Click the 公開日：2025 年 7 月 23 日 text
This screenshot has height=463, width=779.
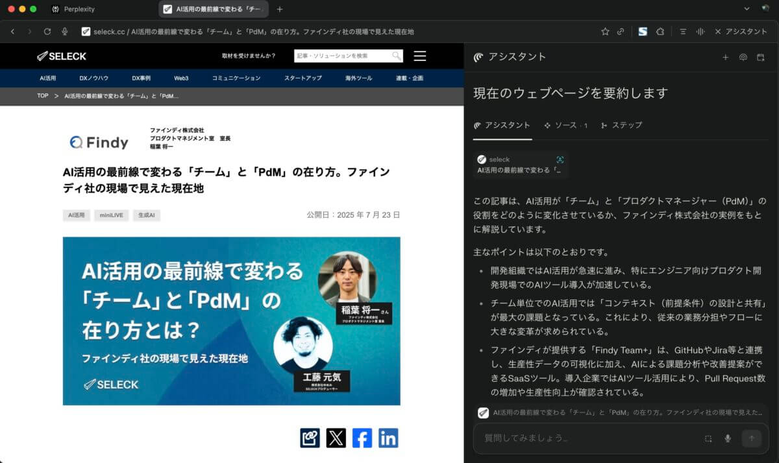(353, 215)
